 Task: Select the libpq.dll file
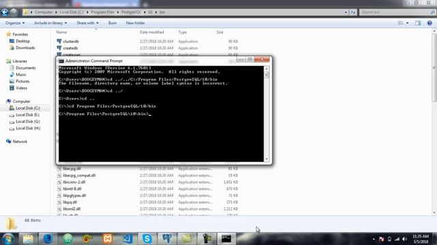(x=70, y=202)
